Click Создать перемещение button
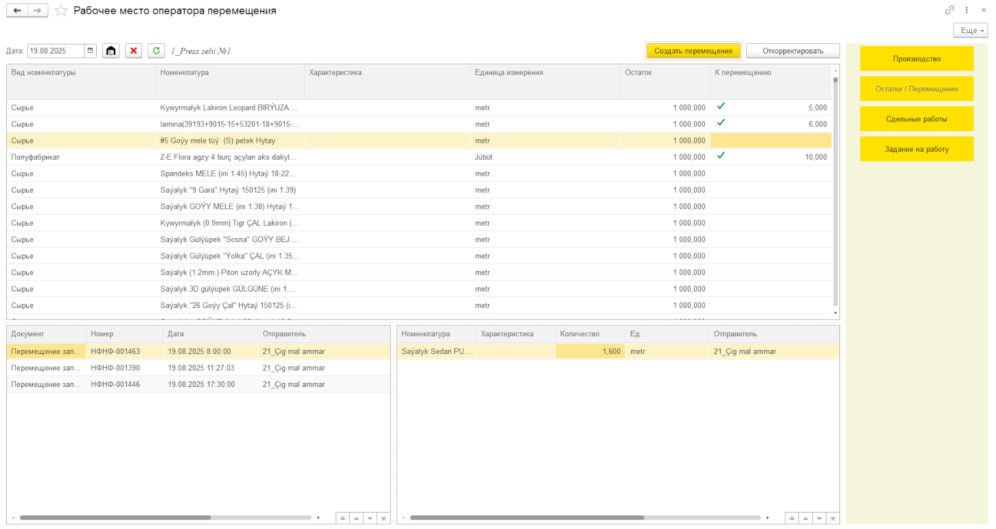 coord(693,51)
